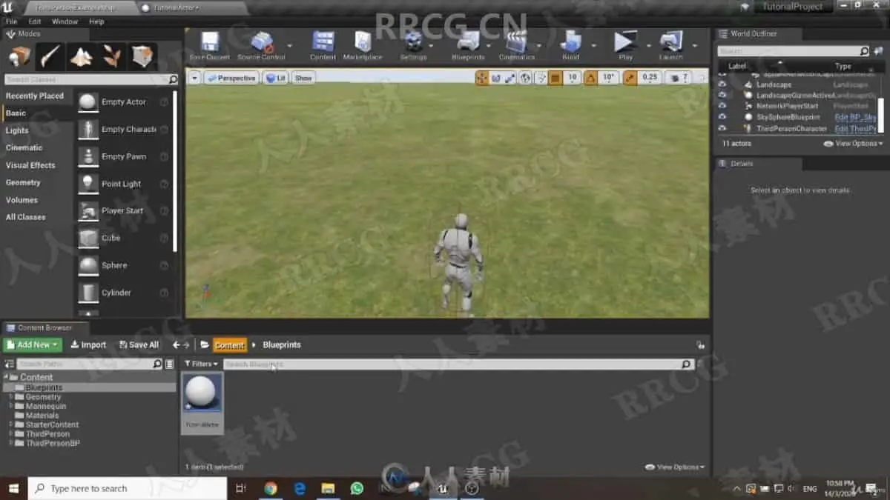Screen dimensions: 890x500
Task: Select the Visual Effects category in Modes
Action: tap(30, 165)
